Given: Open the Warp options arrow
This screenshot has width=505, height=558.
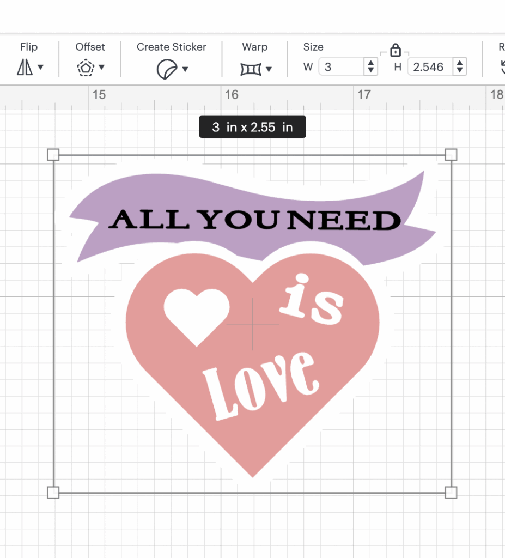Looking at the screenshot, I should pos(269,69).
